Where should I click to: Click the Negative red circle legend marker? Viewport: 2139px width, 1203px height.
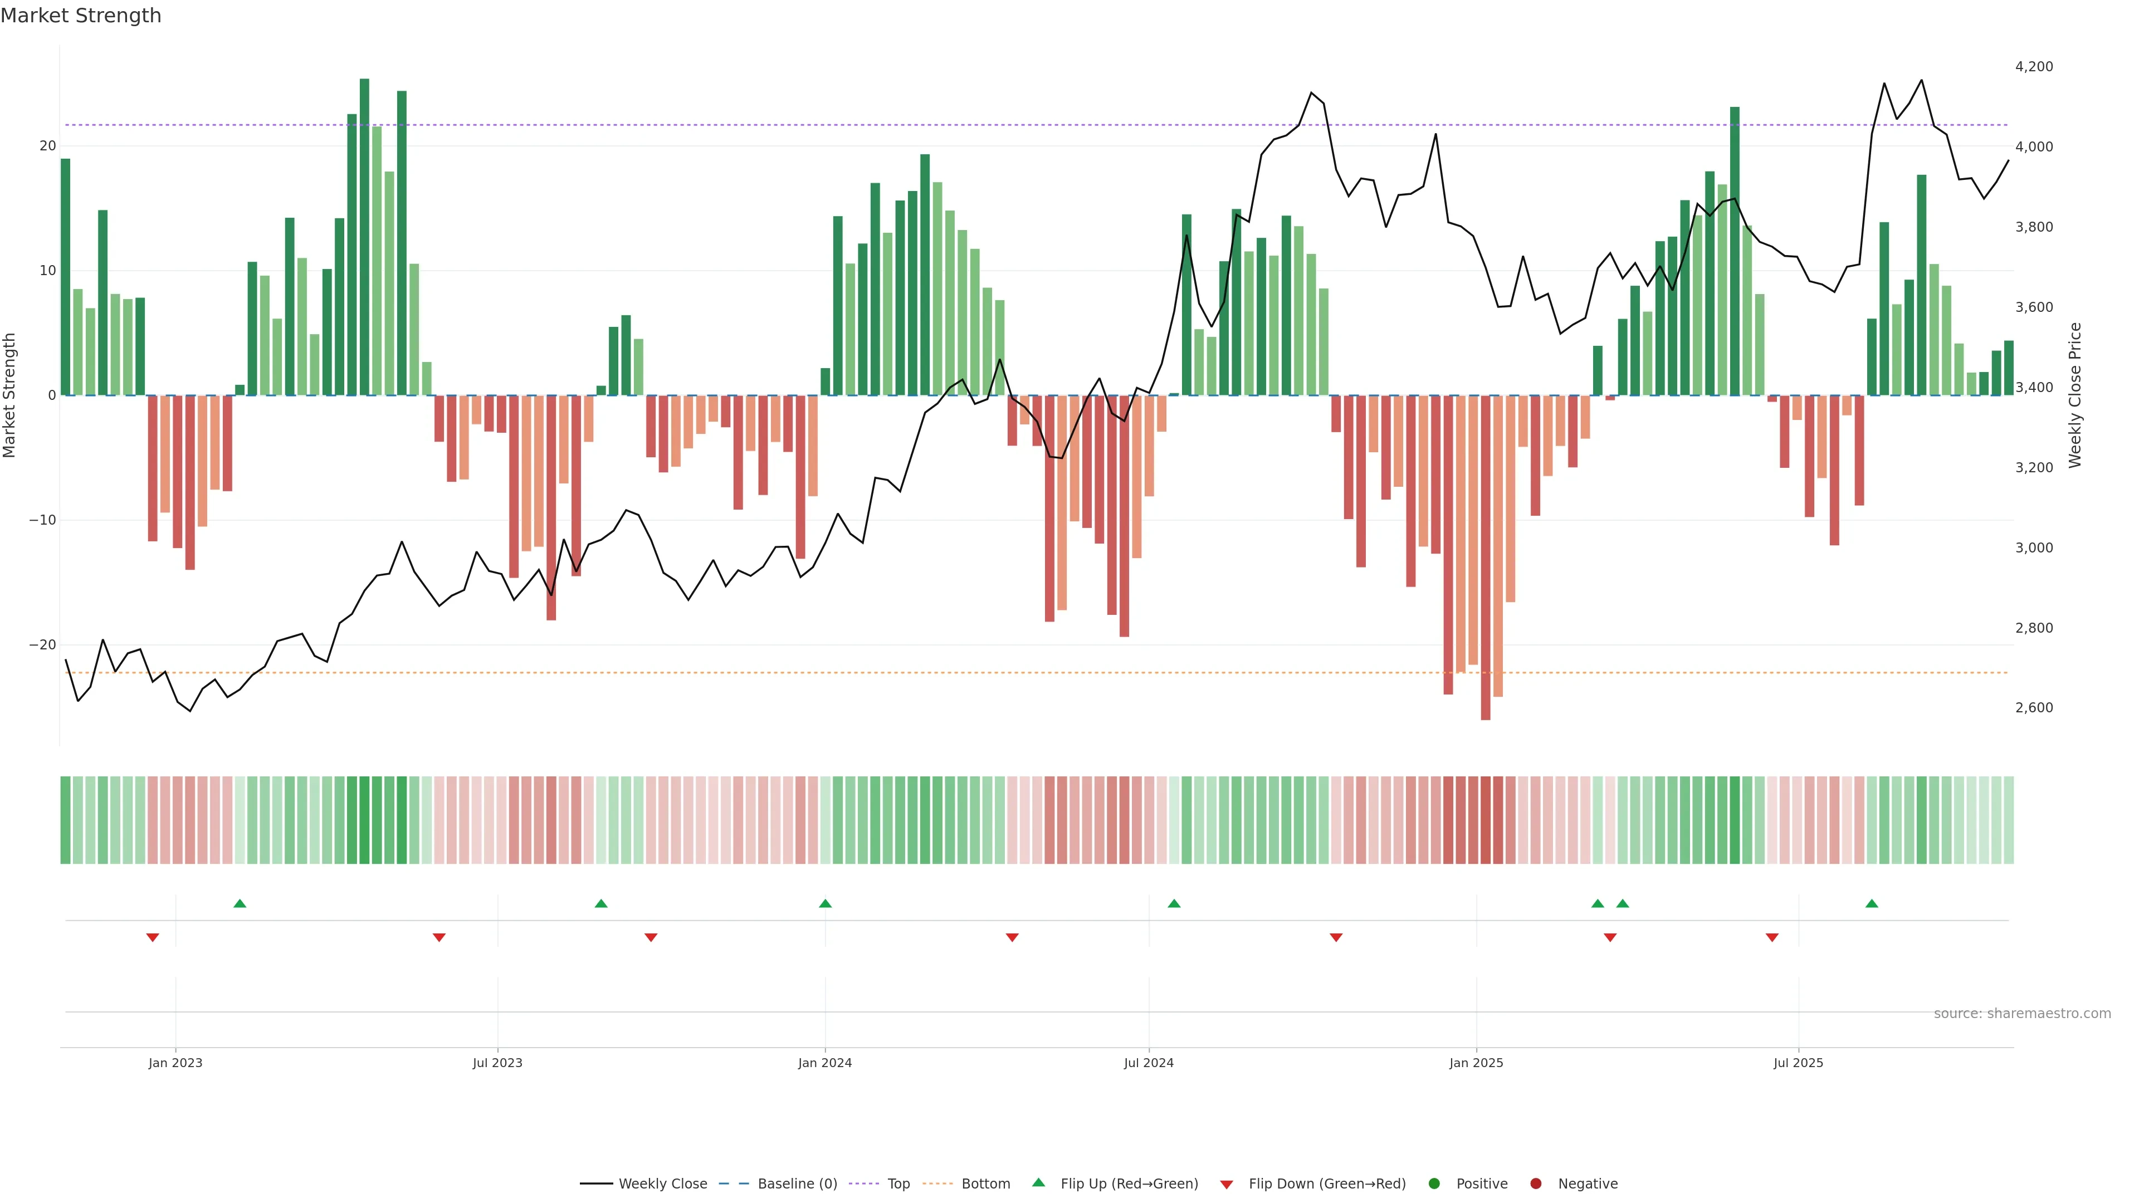[1535, 1184]
